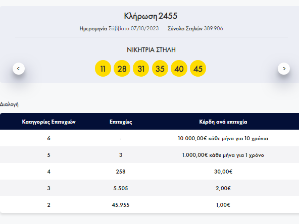The width and height of the screenshot is (299, 224).
Task: Click the Σύνολο Στηλών 389.906 text
Action: click(x=195, y=29)
